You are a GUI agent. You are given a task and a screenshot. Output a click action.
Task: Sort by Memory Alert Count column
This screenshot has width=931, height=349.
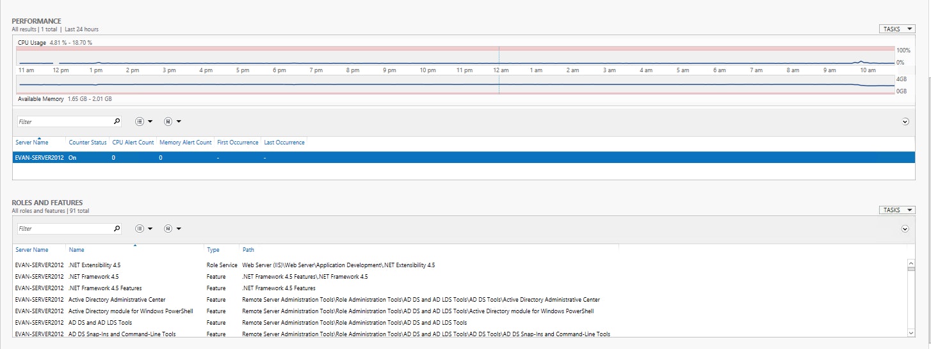click(186, 142)
